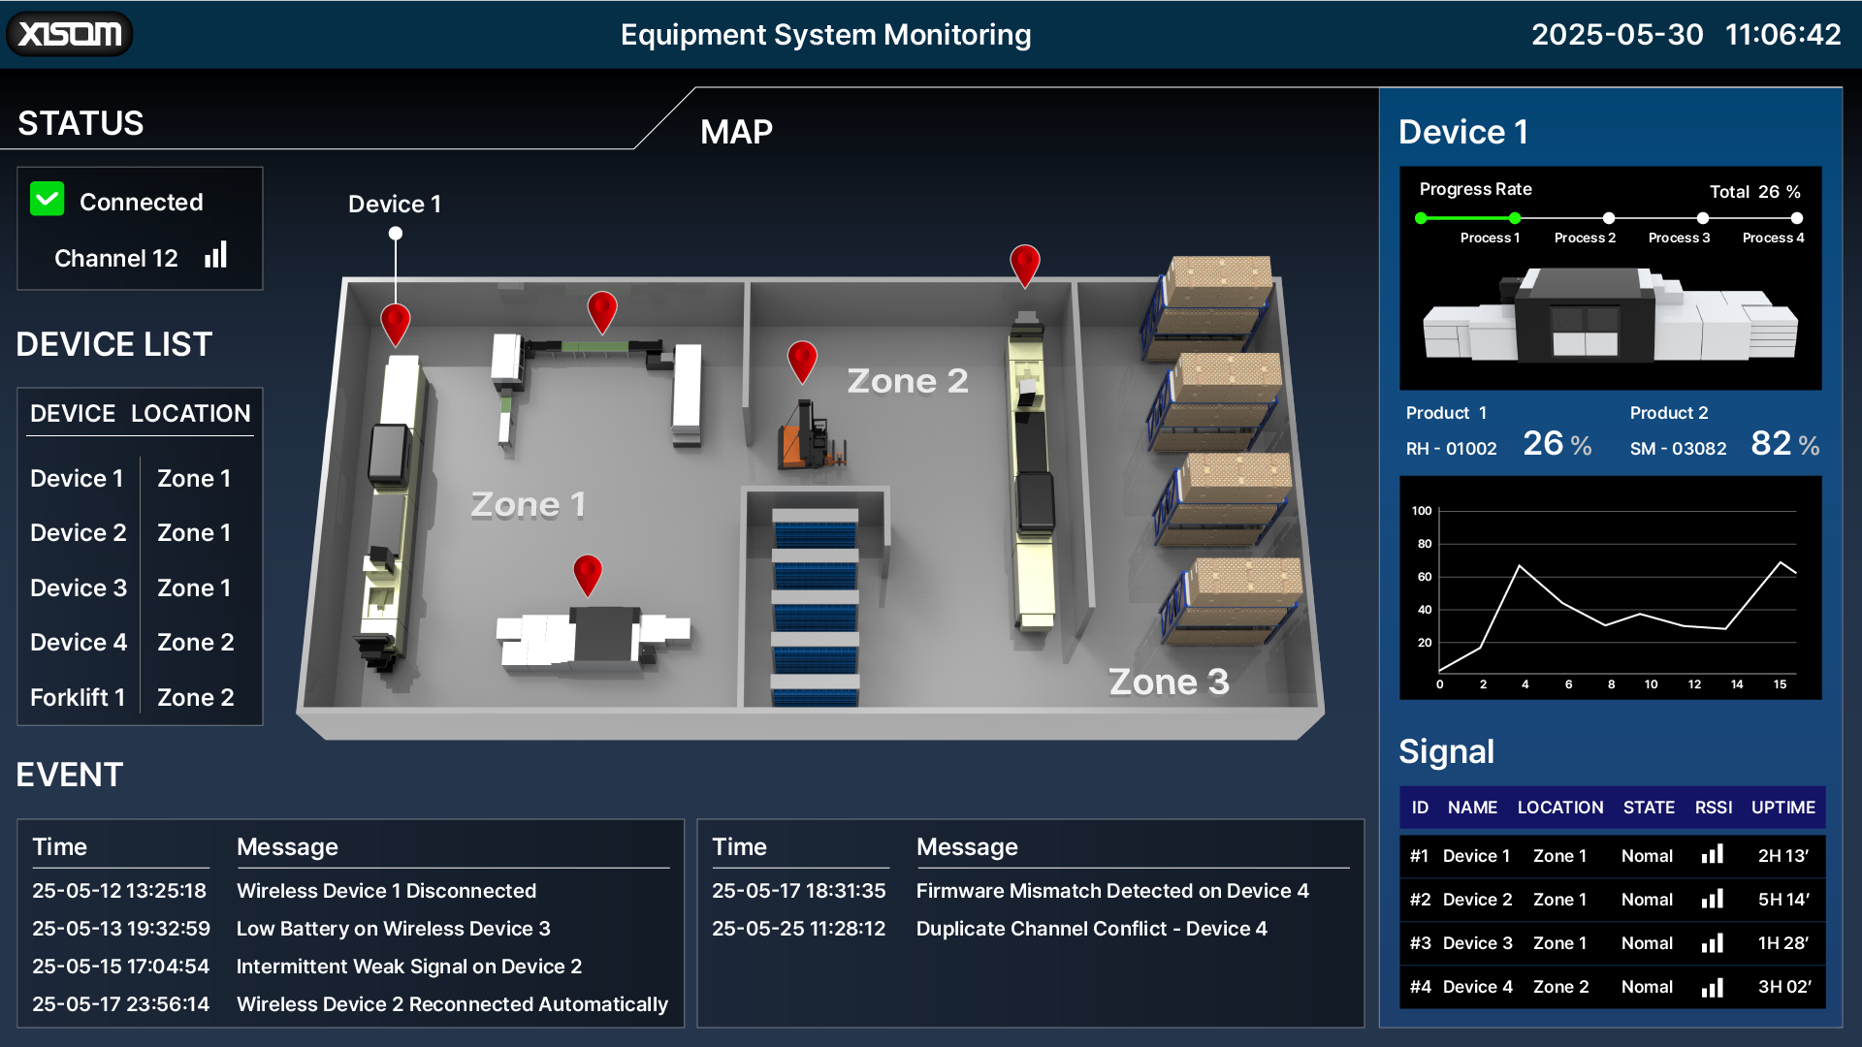Image resolution: width=1862 pixels, height=1047 pixels.
Task: Click the RSSI bars icon for Device 4
Action: [x=1713, y=987]
